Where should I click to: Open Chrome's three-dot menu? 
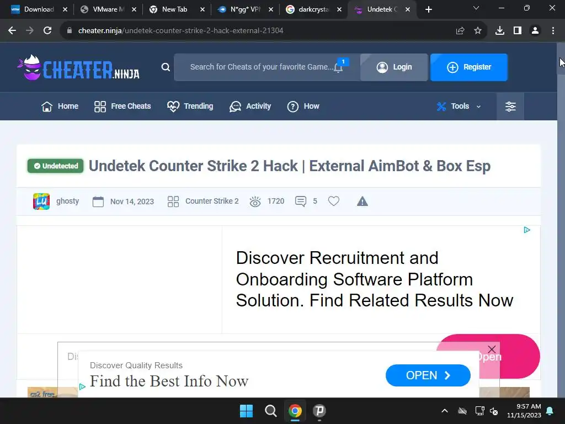pyautogui.click(x=553, y=31)
